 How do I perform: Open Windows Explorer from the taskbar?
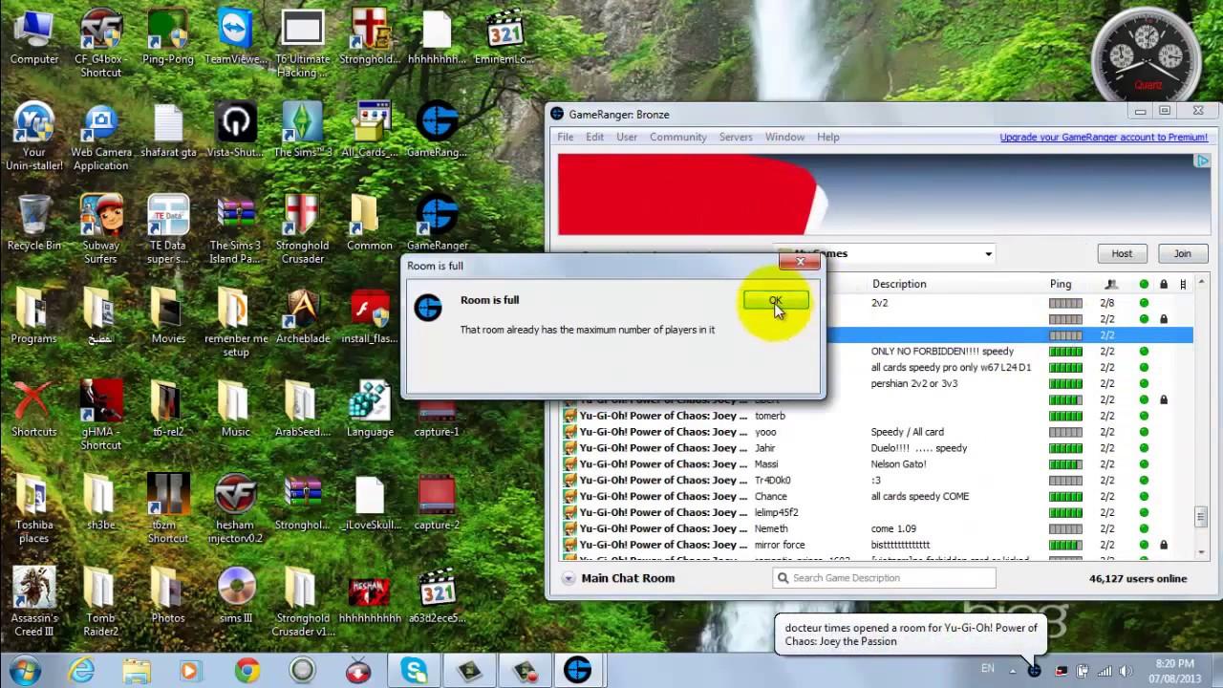point(137,670)
